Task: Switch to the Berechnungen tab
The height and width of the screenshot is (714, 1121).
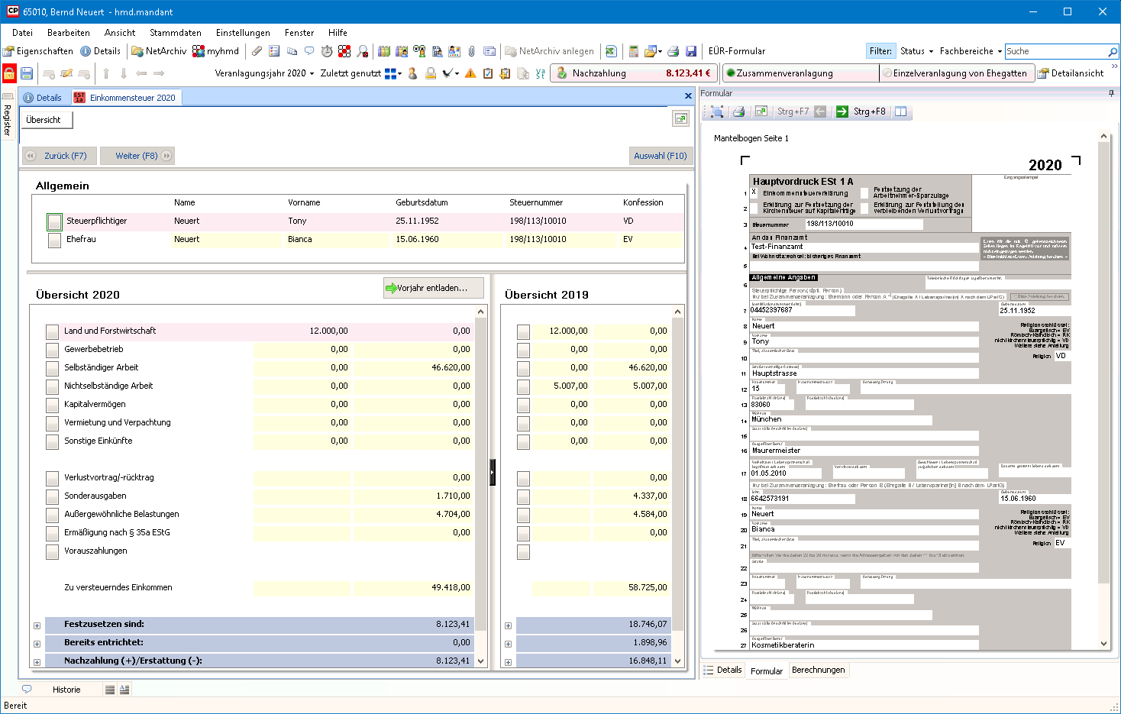Action: pos(818,670)
